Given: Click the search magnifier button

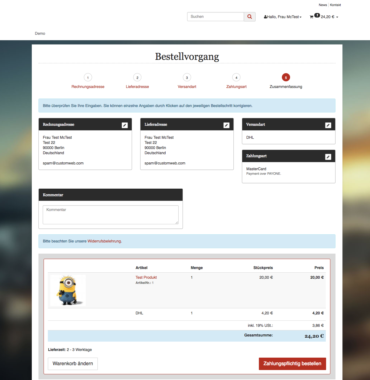Looking at the screenshot, I should pos(249,17).
